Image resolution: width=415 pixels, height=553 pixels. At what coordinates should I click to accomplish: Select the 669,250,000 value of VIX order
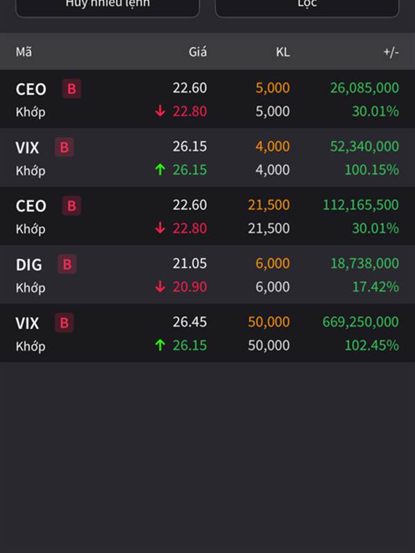pyautogui.click(x=360, y=321)
